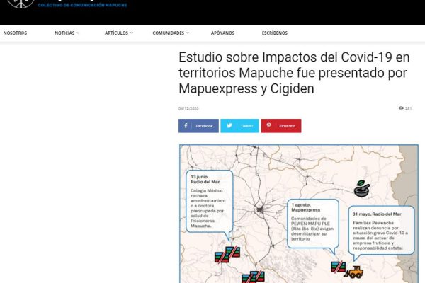Image resolution: width=425 pixels, height=283 pixels.
Task: Open the NOSOTR@S menu item
Action: (15, 33)
